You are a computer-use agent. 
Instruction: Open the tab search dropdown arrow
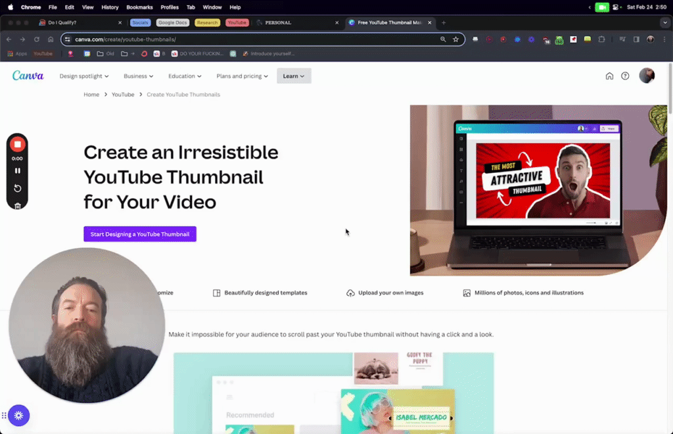click(x=665, y=22)
